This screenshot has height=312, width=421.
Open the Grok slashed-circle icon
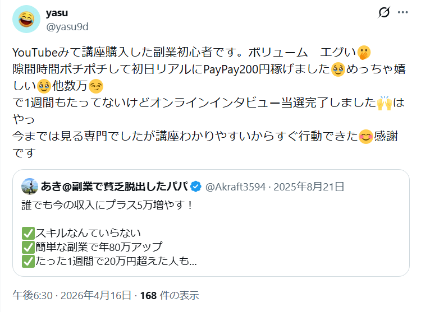click(385, 12)
